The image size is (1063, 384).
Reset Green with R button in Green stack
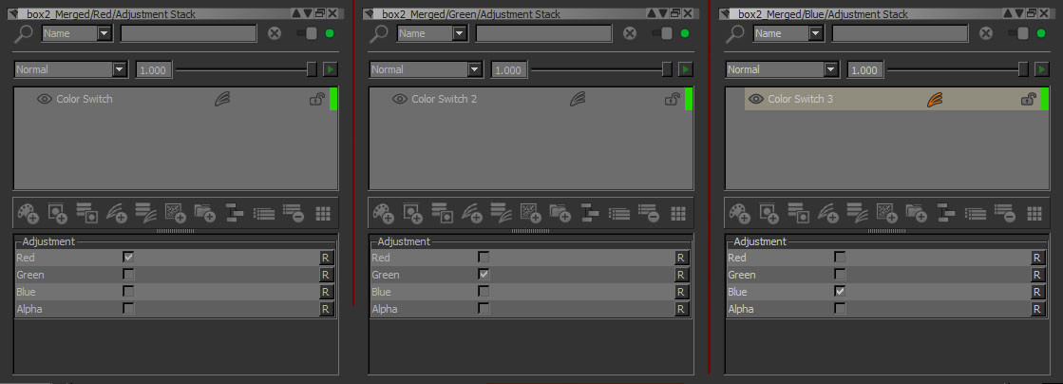pos(681,275)
